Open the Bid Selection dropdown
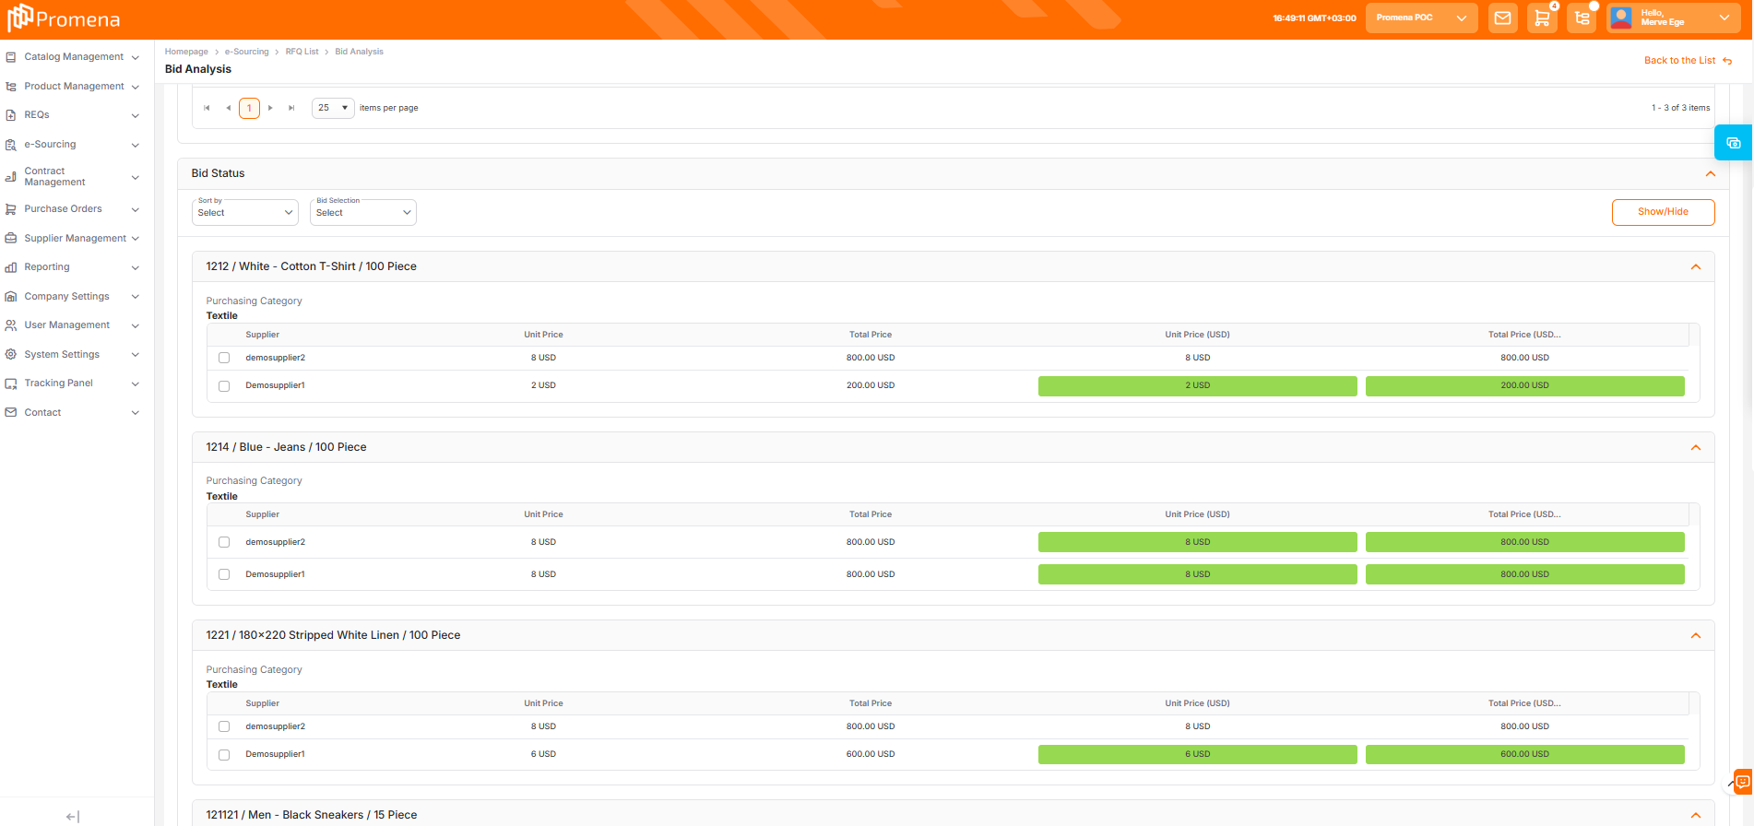Viewport: 1754px width, 826px height. click(363, 212)
